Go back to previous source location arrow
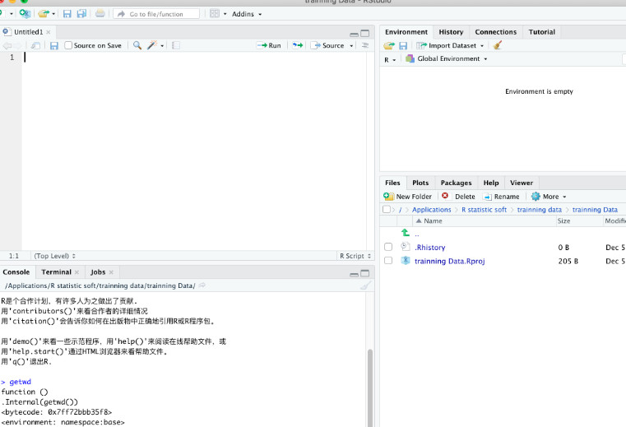 [7, 45]
